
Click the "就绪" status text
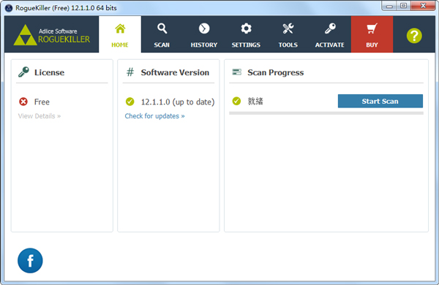[x=255, y=101]
